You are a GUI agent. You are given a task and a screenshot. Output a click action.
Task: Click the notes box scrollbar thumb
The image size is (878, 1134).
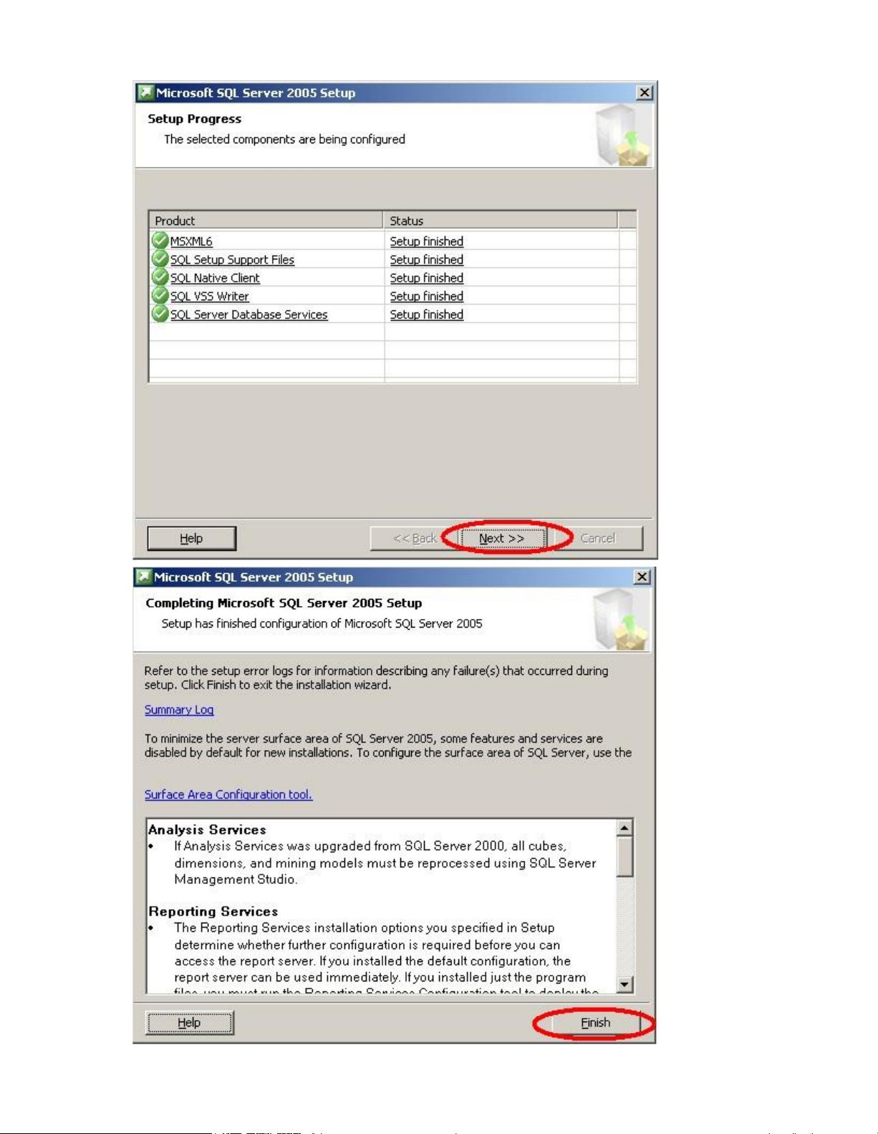point(624,856)
